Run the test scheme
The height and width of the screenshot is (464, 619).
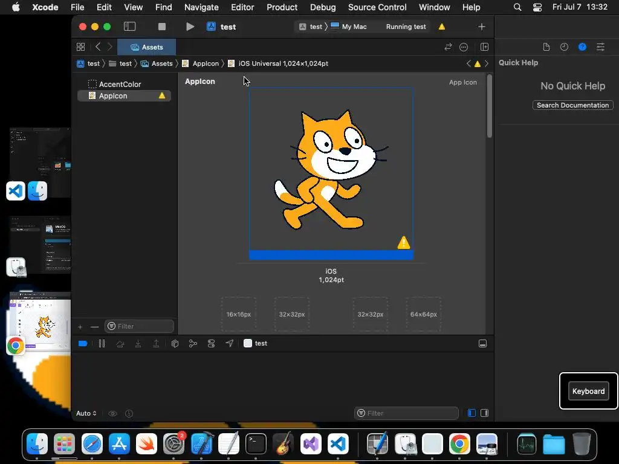click(x=190, y=27)
